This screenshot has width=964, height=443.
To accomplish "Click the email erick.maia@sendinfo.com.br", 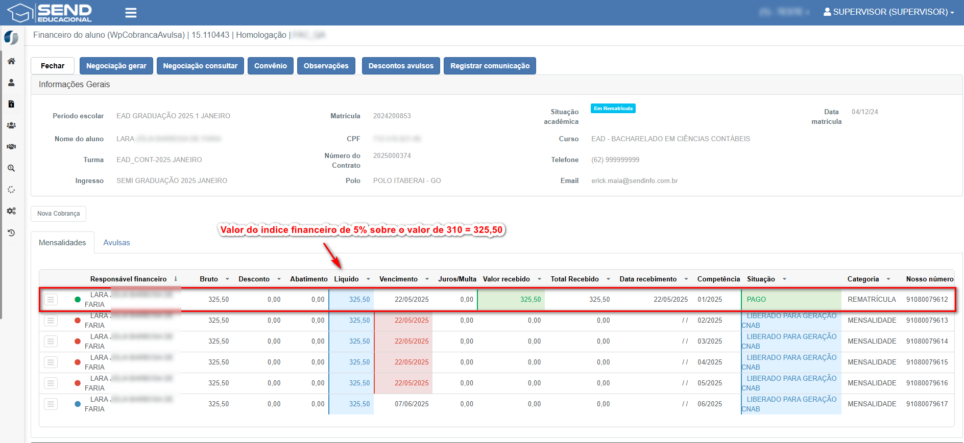I will [x=635, y=181].
